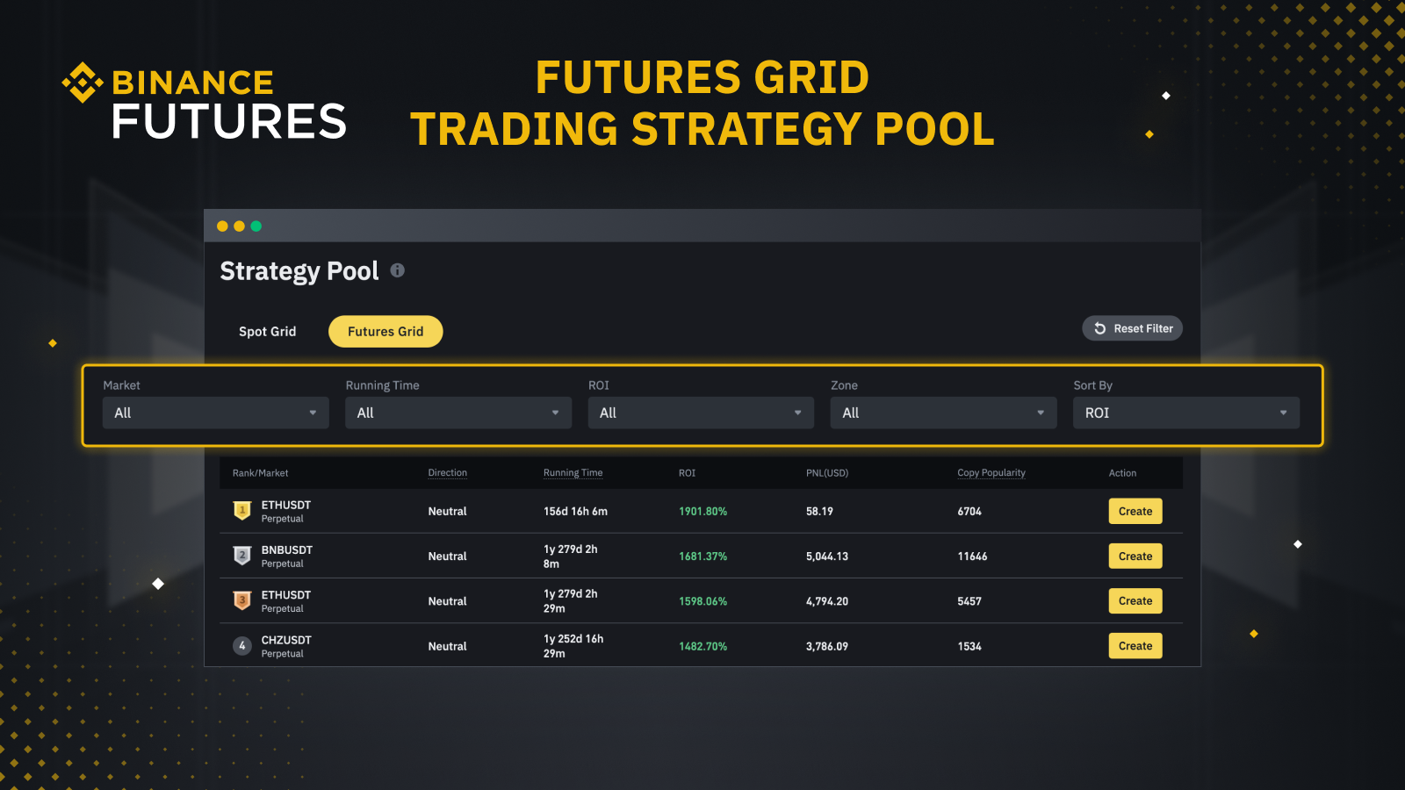Click the gold rank 1 medal badge
Screen dimensions: 1405x790
[x=242, y=511]
